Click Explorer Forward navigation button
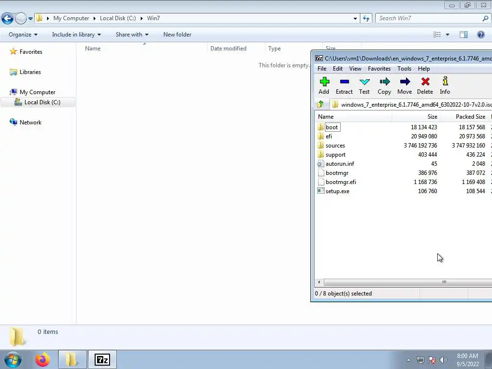The height and width of the screenshot is (369, 492). coord(21,19)
